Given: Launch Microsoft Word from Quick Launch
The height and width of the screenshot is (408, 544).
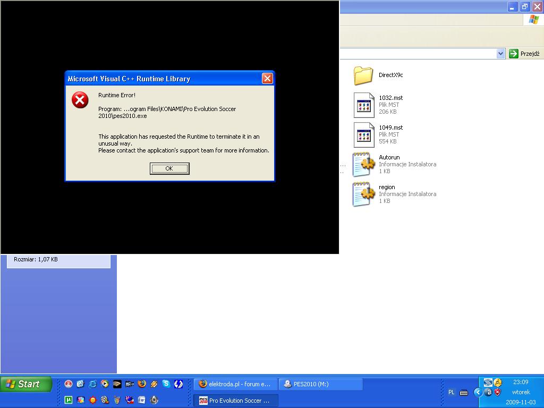Looking at the screenshot, I should pos(142,400).
